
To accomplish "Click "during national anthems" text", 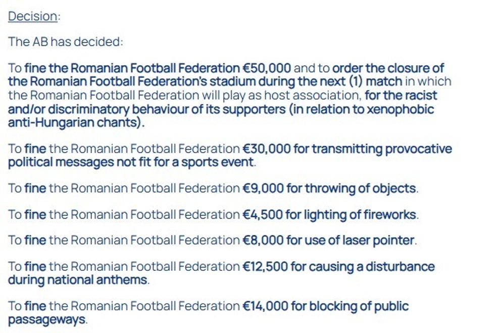I will click(x=78, y=279).
